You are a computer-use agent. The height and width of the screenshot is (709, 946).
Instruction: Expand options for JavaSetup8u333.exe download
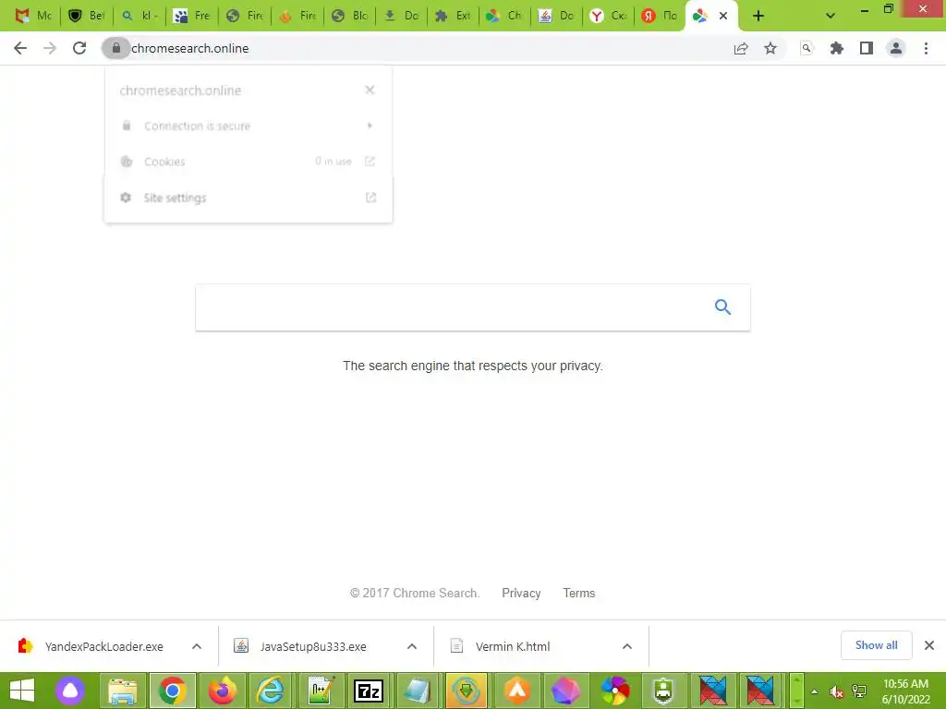coord(412,646)
